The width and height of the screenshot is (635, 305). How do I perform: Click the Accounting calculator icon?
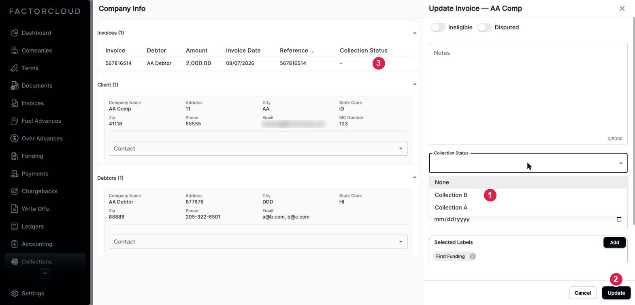click(x=15, y=244)
